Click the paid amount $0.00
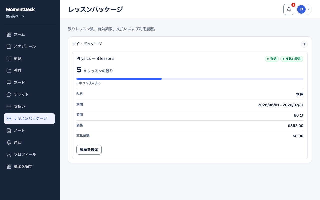The height and width of the screenshot is (200, 320). (298, 136)
